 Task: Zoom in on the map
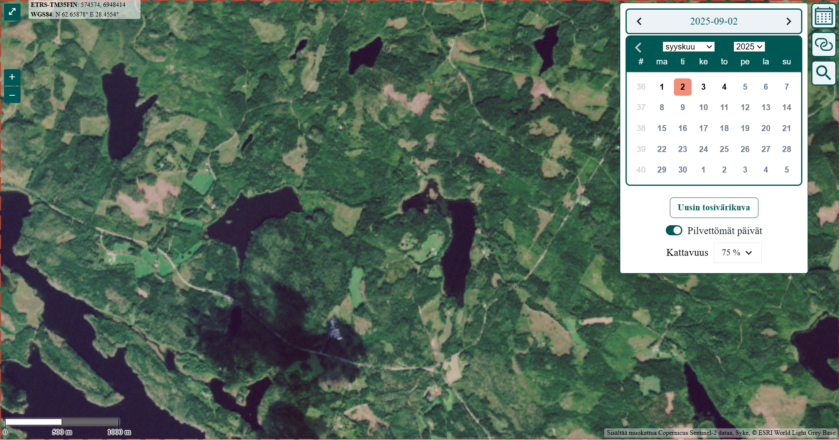pos(12,77)
